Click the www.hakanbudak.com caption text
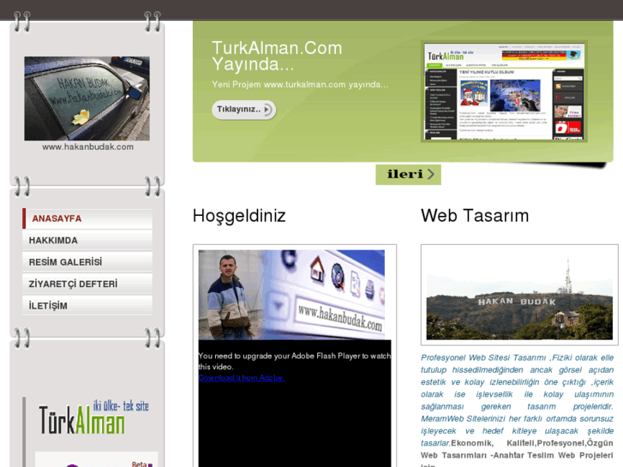 (87, 147)
